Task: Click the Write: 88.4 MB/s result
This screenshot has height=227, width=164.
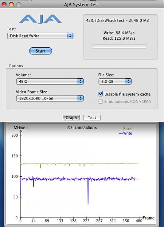Action: tap(119, 33)
